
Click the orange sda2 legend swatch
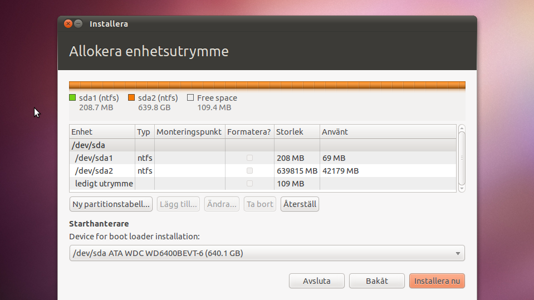131,98
